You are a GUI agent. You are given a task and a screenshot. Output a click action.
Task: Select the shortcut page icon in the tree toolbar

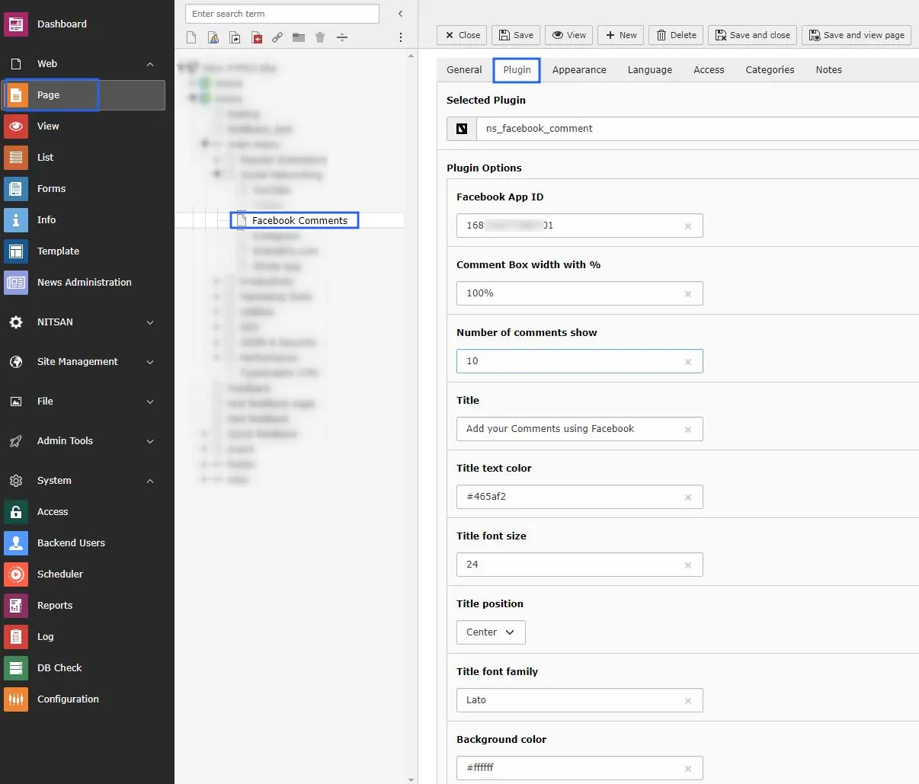pos(235,37)
